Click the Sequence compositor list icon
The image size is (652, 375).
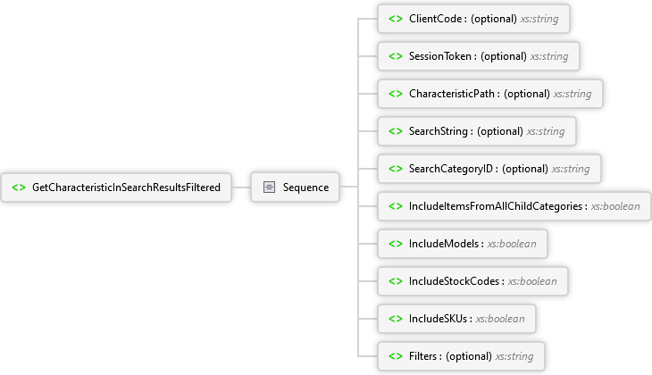(x=269, y=187)
